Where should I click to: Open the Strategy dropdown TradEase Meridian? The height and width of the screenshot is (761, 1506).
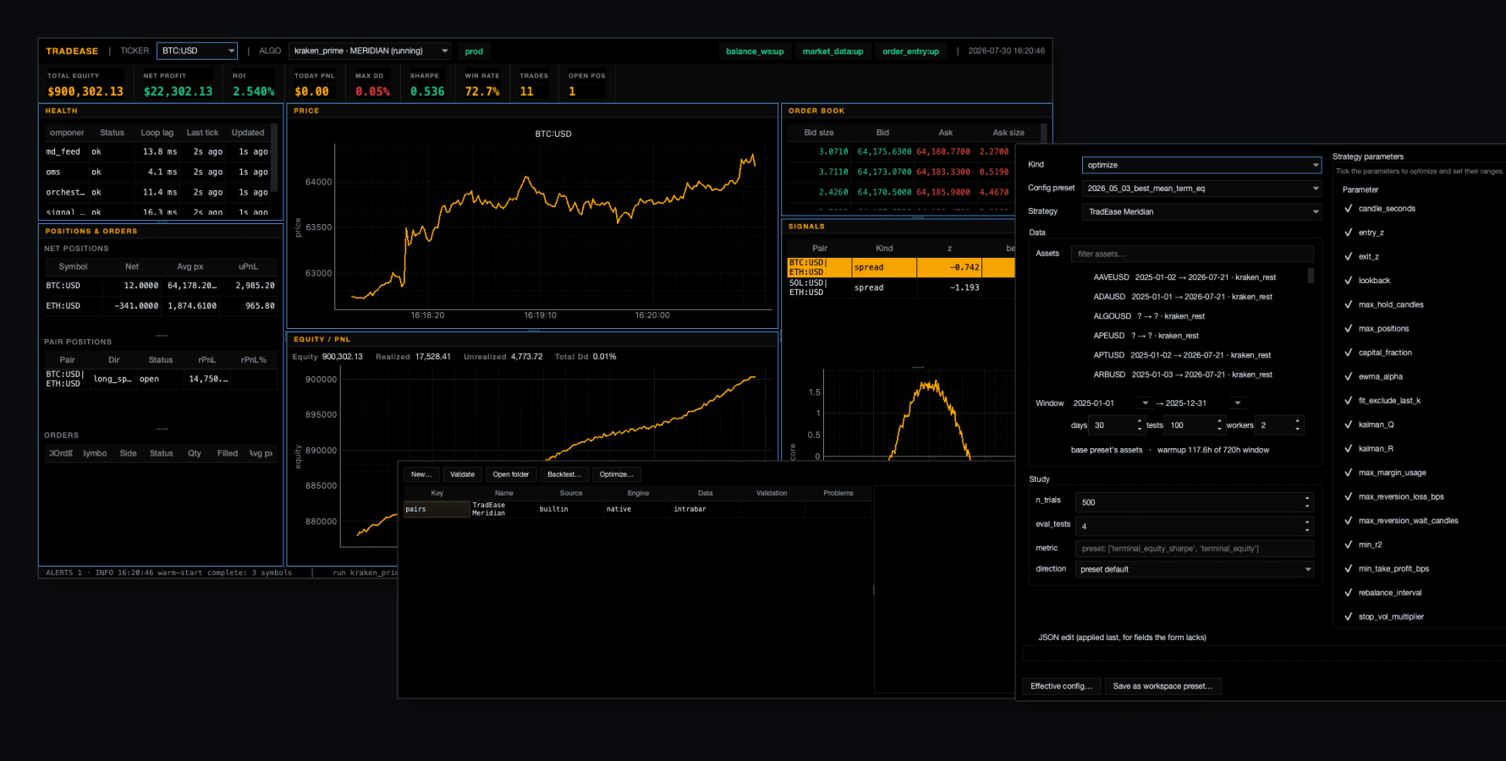pyautogui.click(x=1201, y=211)
